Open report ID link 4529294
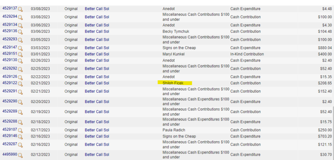 (10, 16)
